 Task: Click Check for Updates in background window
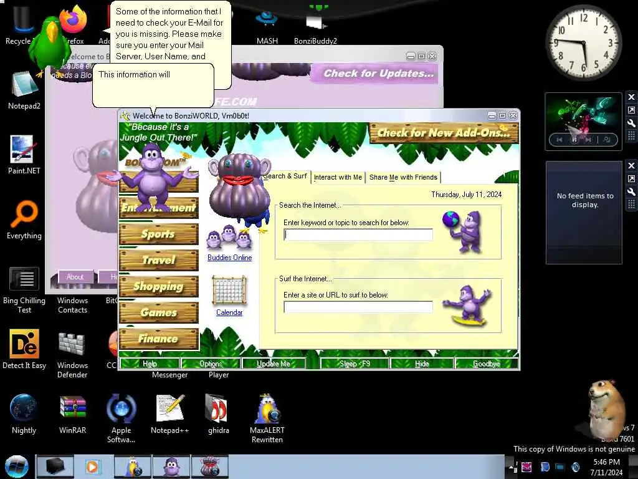pyautogui.click(x=378, y=74)
